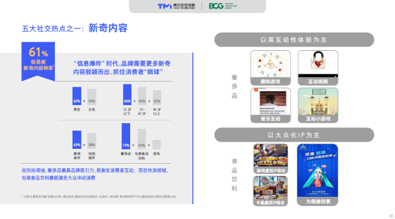Open the 趣味游戏 Dior thumbnail
The image size is (395, 219).
[x=271, y=68]
